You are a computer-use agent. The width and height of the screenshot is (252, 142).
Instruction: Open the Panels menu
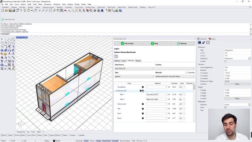[x=83, y=4]
